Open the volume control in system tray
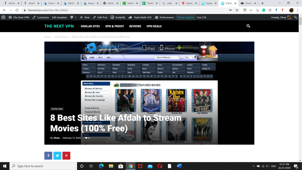The height and width of the screenshot is (170, 302). click(268, 166)
